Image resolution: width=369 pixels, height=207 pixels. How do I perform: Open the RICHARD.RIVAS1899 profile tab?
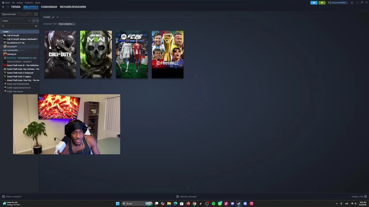point(73,7)
